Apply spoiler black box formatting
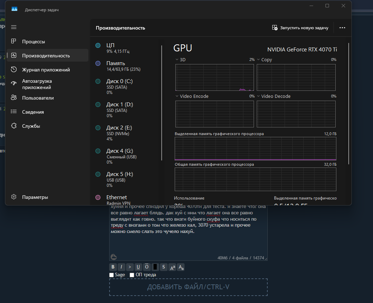Viewport: 373px width, 303px height. click(x=155, y=267)
